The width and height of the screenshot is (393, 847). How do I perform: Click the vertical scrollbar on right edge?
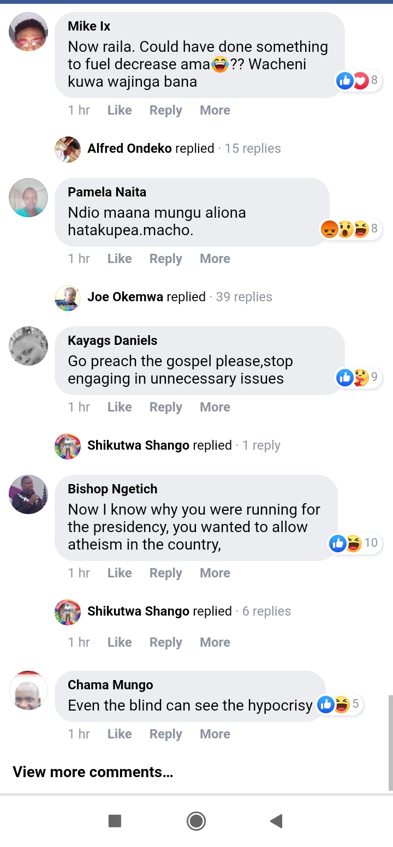(390, 742)
